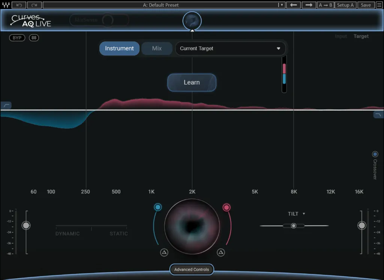Click the Undo arrow icon
The width and height of the screenshot is (384, 280).
pos(19,5)
